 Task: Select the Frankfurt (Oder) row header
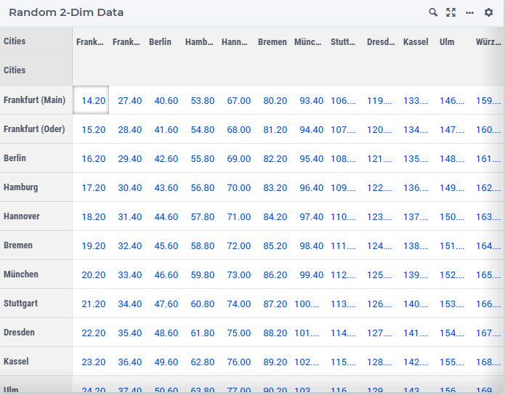click(x=36, y=129)
